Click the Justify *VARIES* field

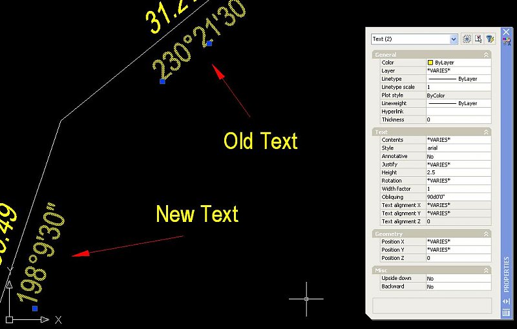[458, 164]
